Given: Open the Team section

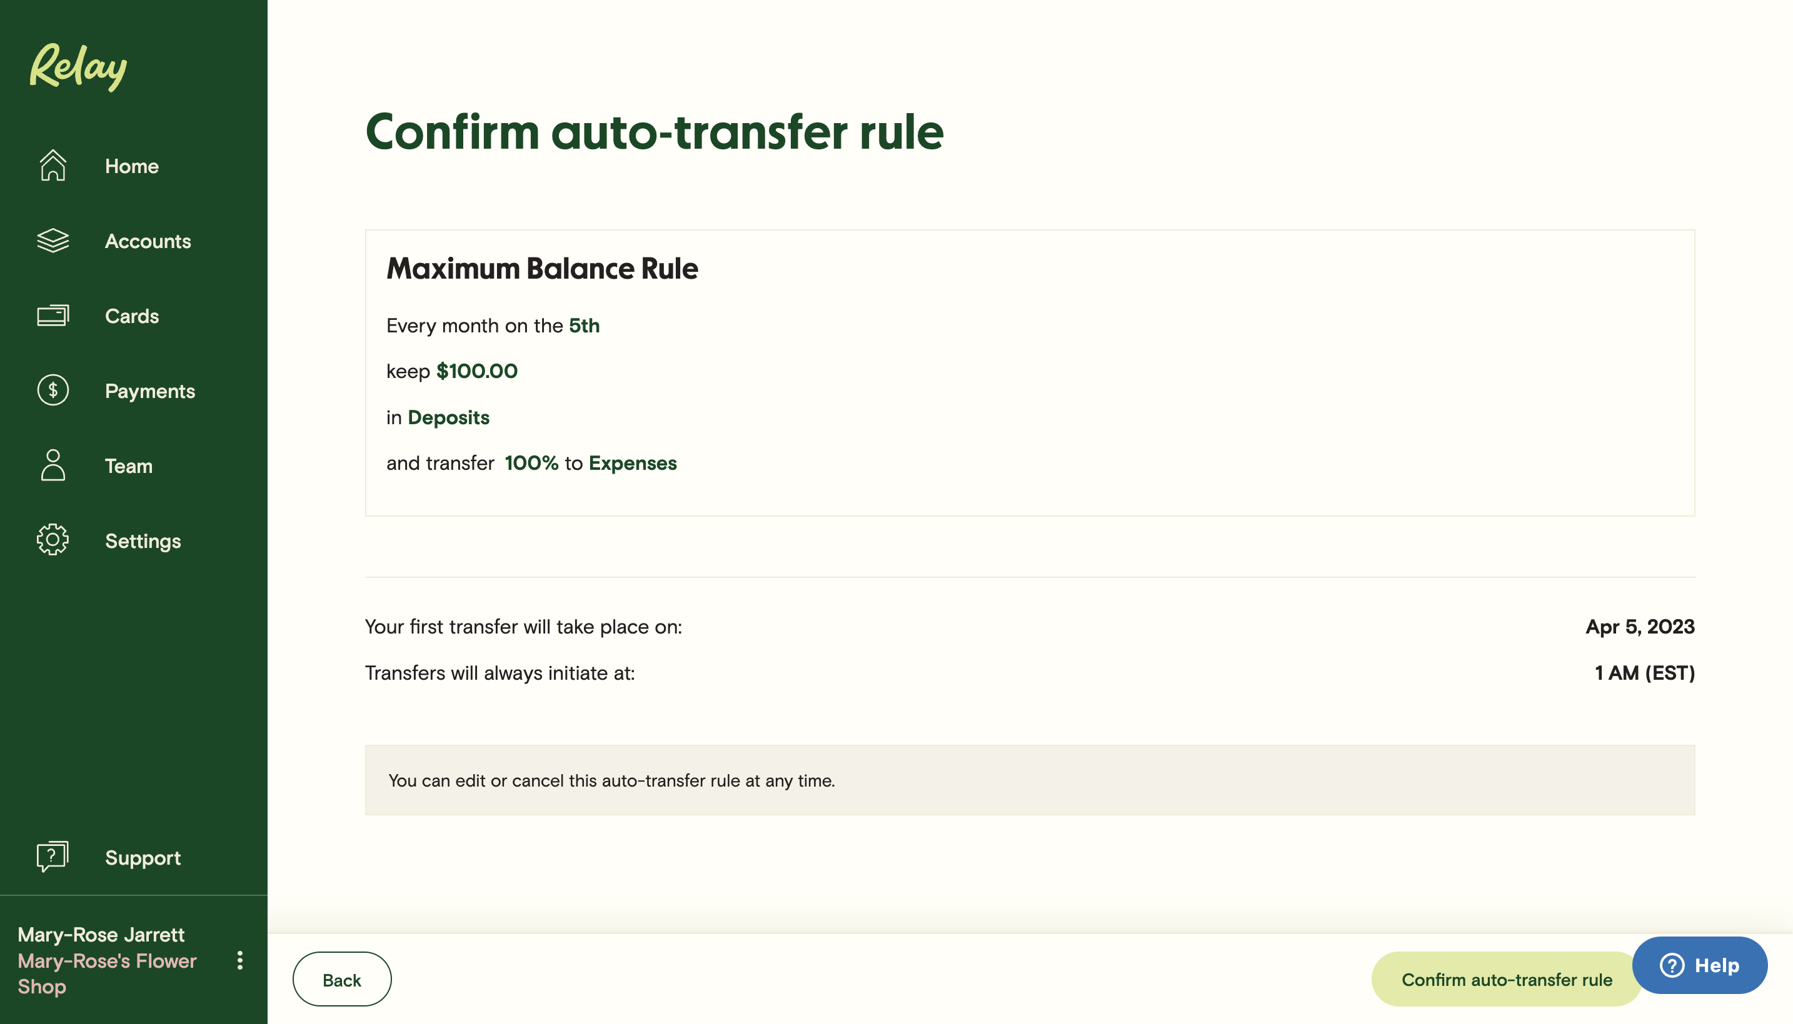Looking at the screenshot, I should 128,465.
